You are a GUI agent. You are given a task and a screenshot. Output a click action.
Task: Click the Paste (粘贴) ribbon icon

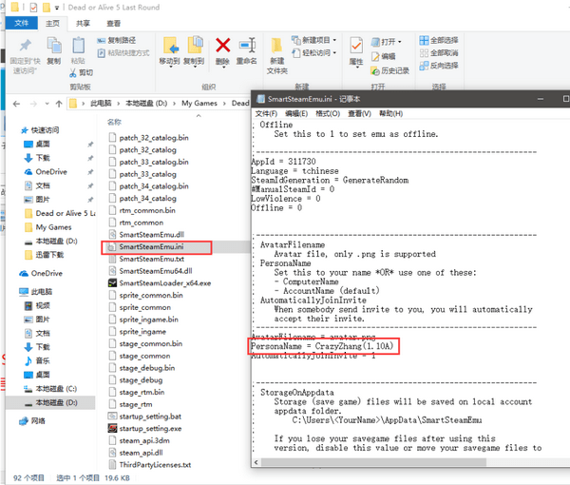78,45
